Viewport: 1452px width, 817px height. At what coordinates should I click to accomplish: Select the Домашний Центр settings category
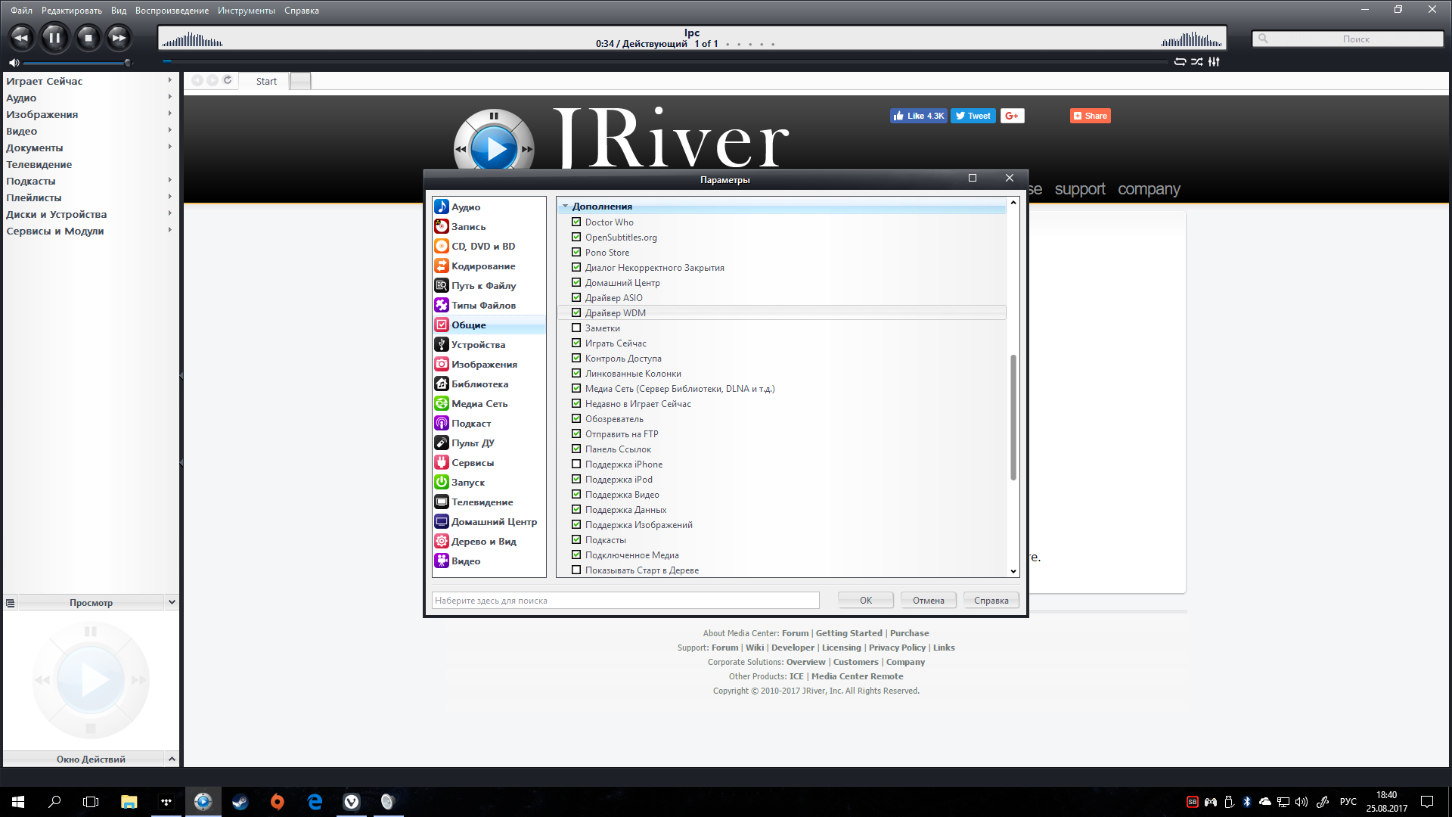pos(489,521)
